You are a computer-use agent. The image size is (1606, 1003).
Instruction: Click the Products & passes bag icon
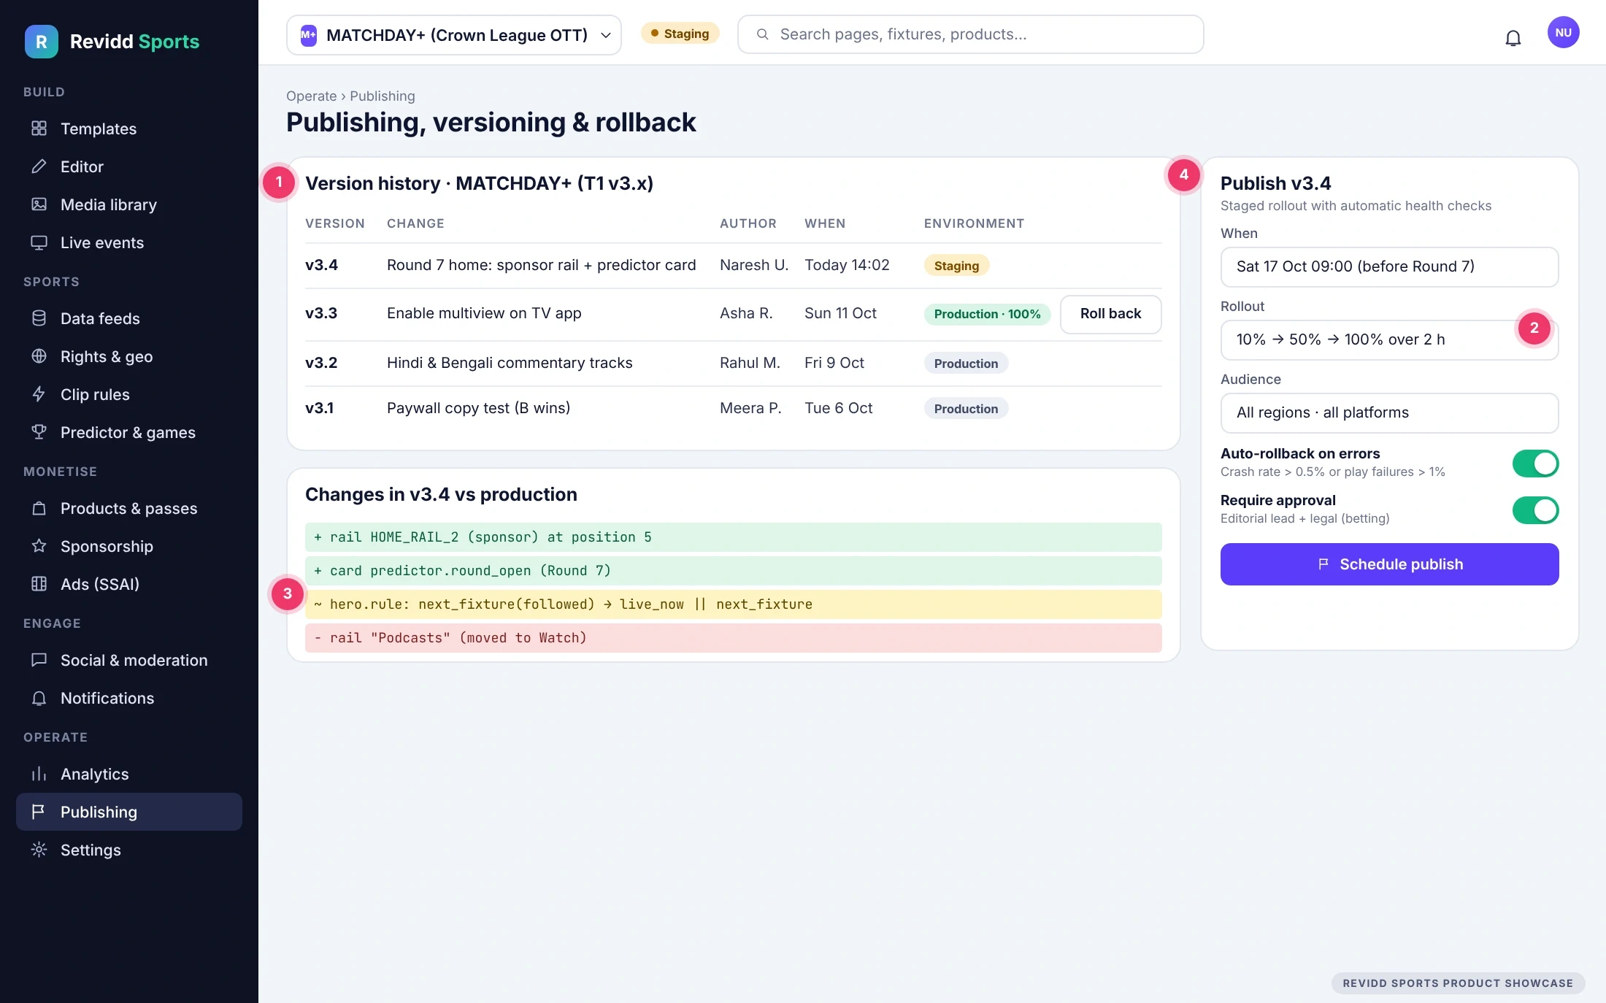pyautogui.click(x=39, y=508)
